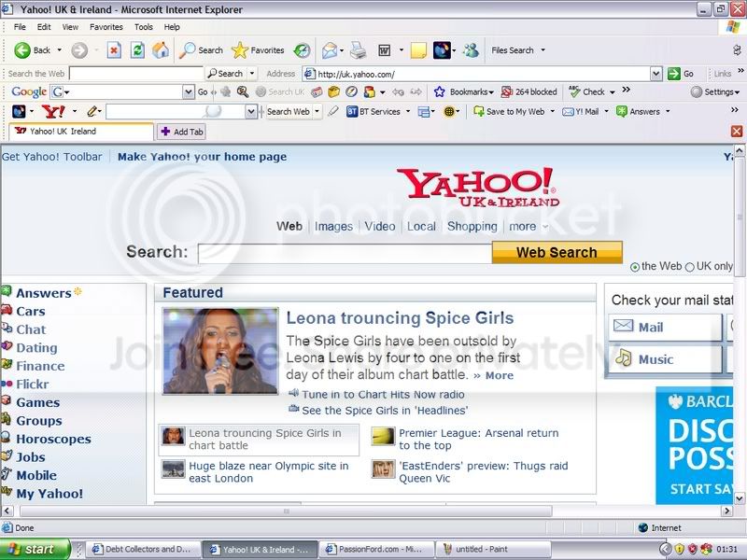
Task: Open Google toolbar Bookmarks dropdown
Action: coord(463,92)
